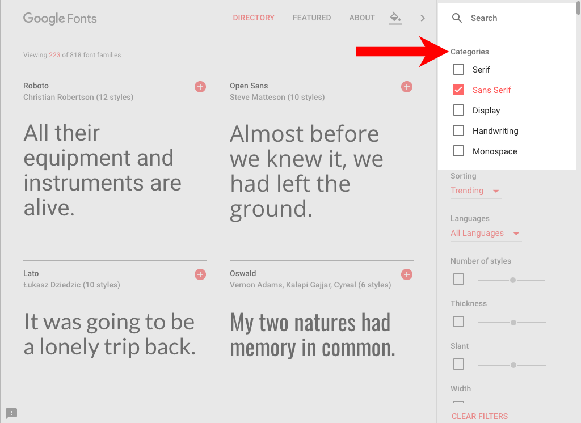Enable the Slant filter checkbox
581x423 pixels.
pyautogui.click(x=458, y=364)
